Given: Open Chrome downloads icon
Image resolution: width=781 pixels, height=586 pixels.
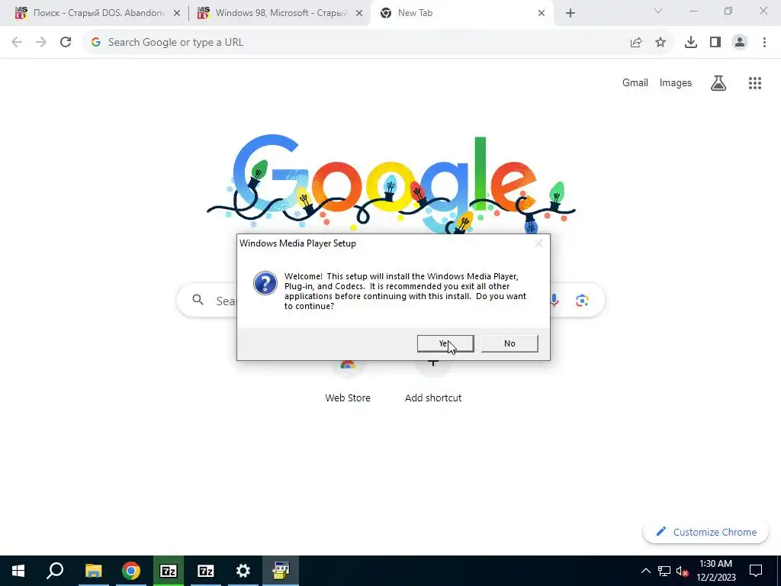Looking at the screenshot, I should pyautogui.click(x=691, y=43).
